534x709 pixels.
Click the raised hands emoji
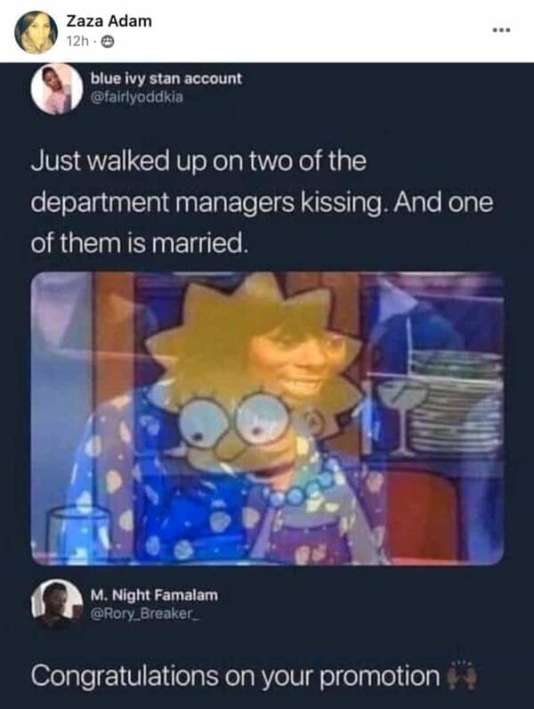coord(461,675)
